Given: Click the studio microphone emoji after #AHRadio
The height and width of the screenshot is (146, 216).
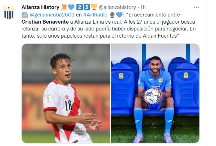Looking at the screenshot, I should coord(112,15).
